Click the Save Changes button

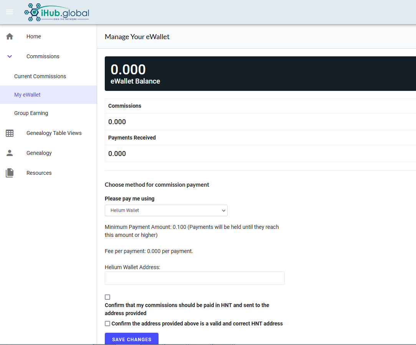132,339
